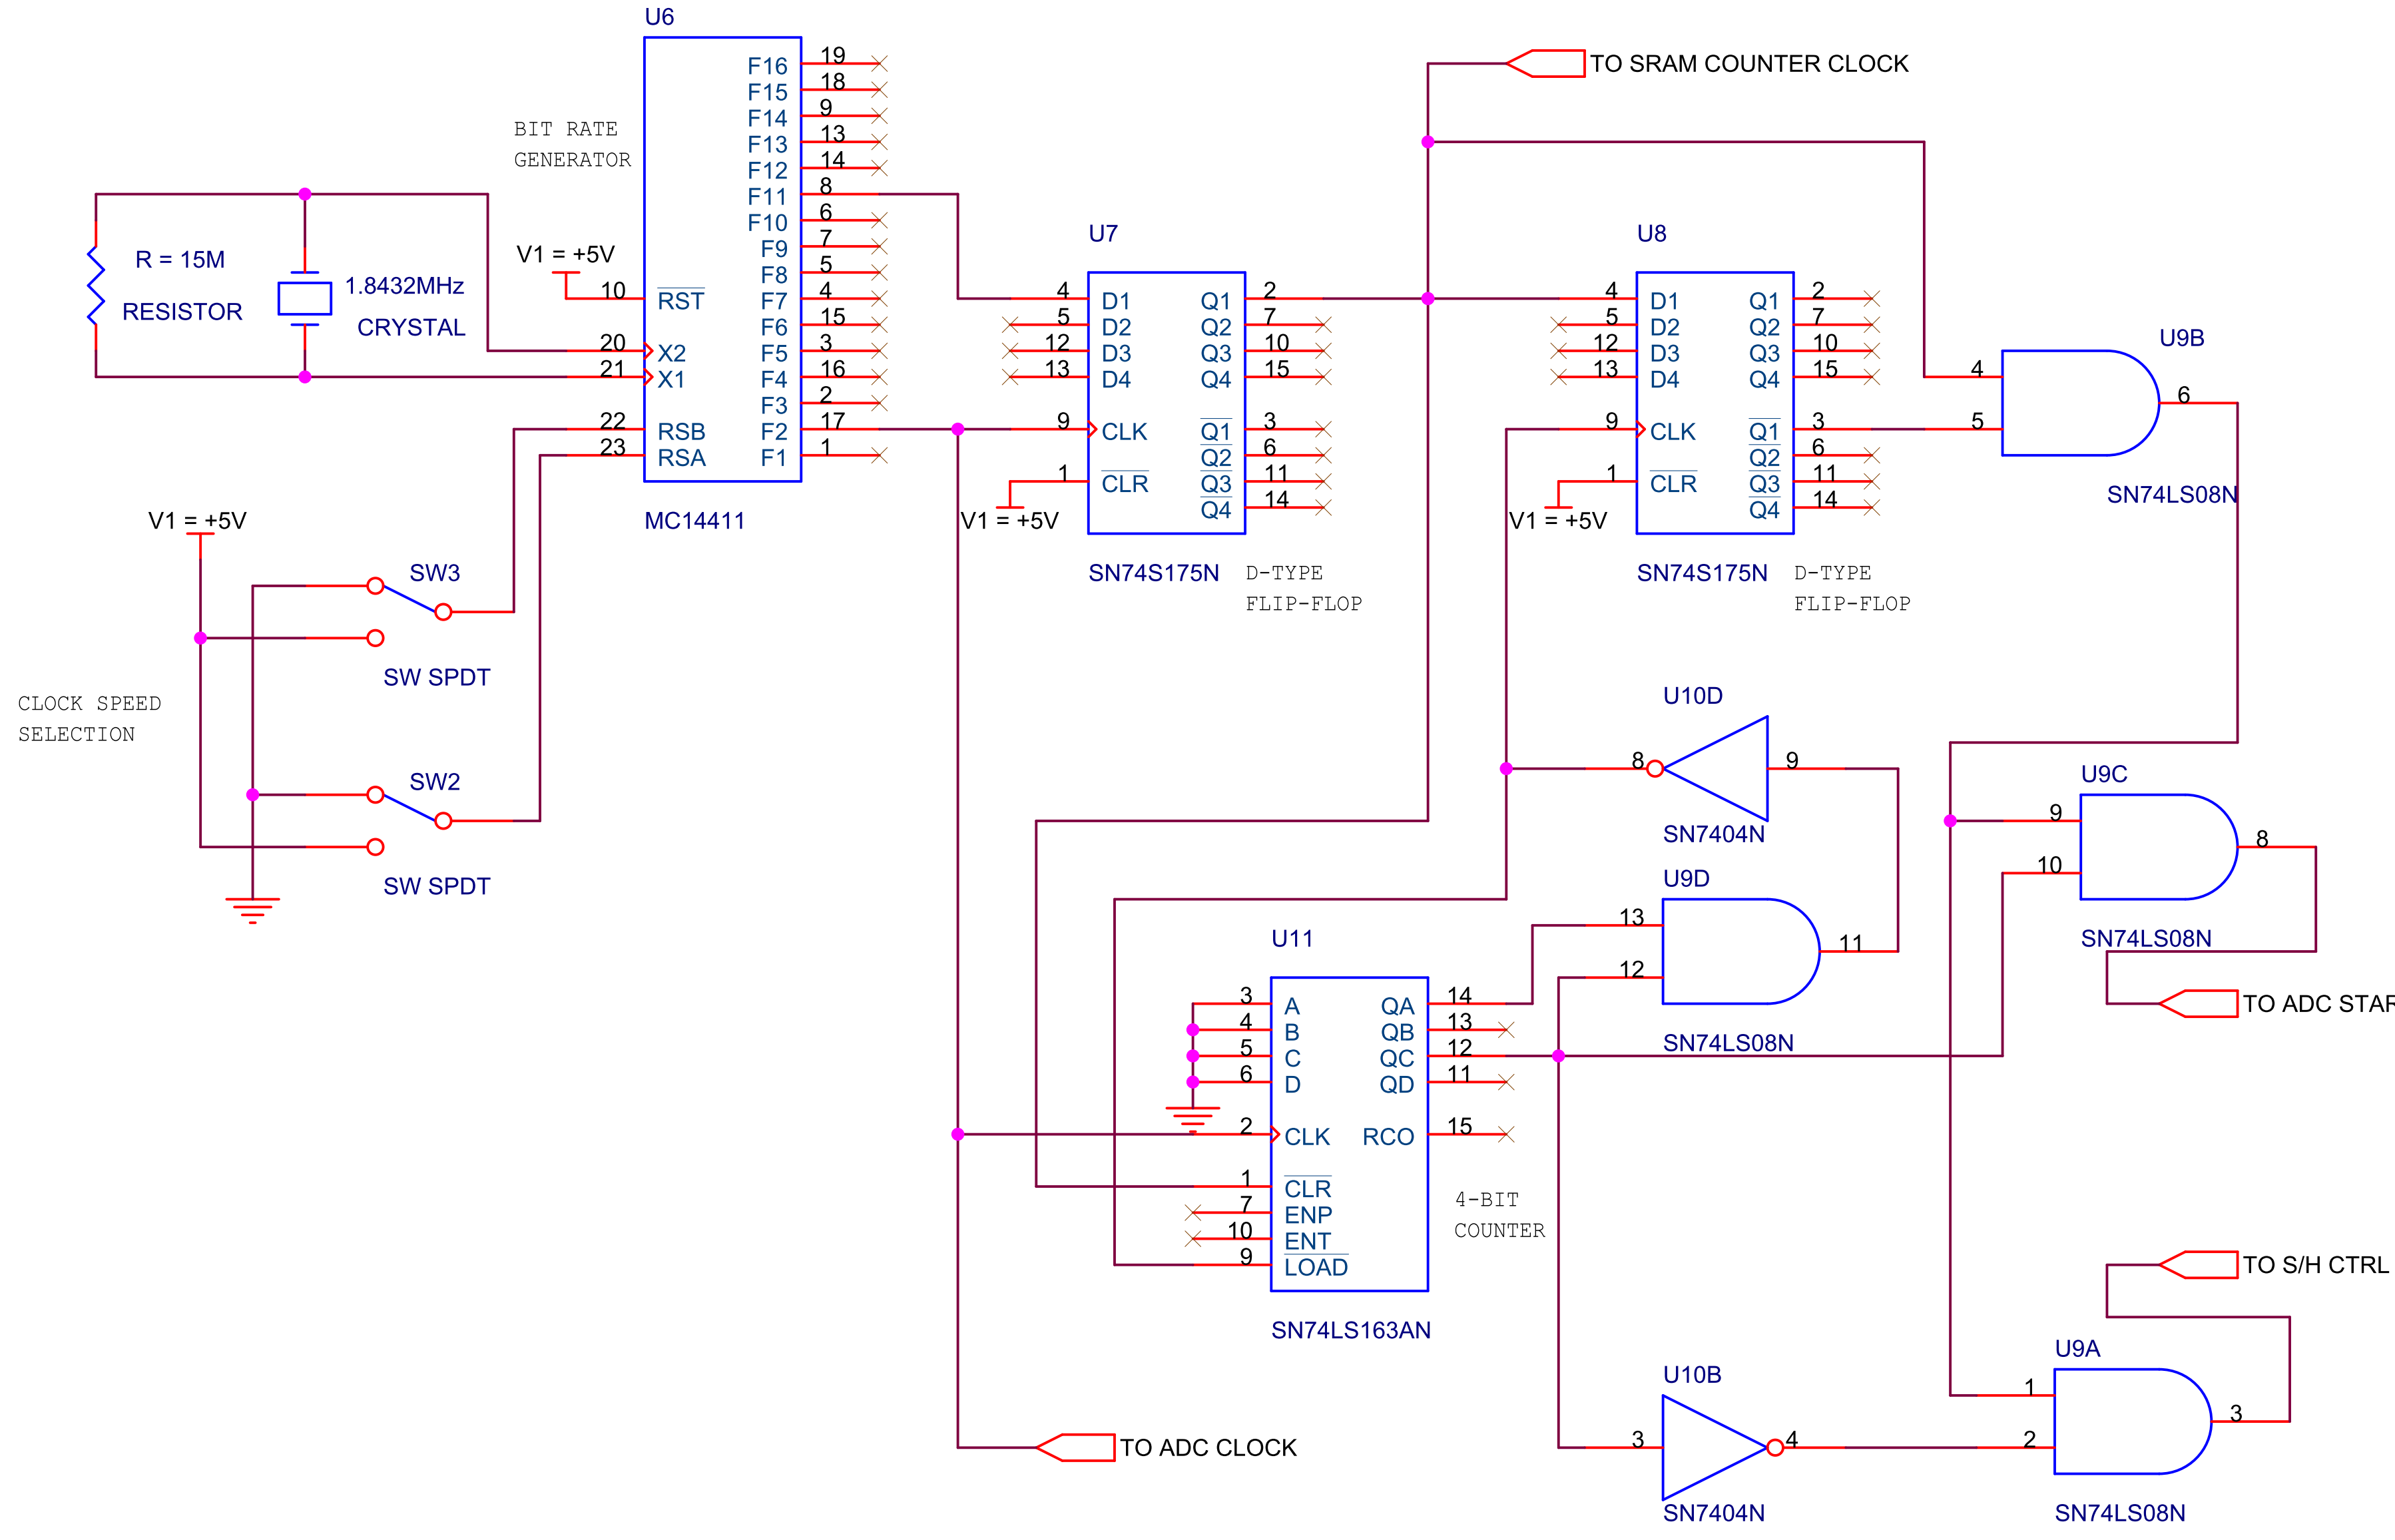Select the U8 SN74S175N flip-flop body
The height and width of the screenshot is (1540, 2395).
pyautogui.click(x=1714, y=402)
